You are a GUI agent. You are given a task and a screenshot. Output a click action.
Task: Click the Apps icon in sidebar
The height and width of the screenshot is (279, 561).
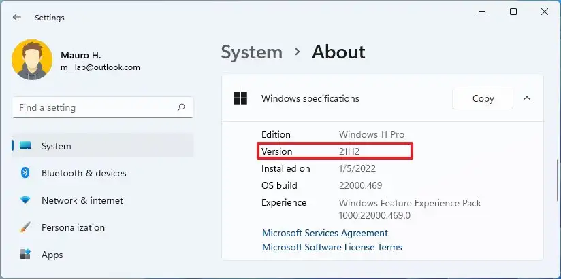25,255
